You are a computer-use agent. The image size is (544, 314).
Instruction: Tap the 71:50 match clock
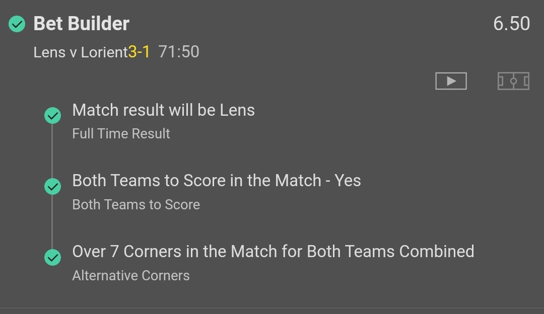[x=179, y=51]
